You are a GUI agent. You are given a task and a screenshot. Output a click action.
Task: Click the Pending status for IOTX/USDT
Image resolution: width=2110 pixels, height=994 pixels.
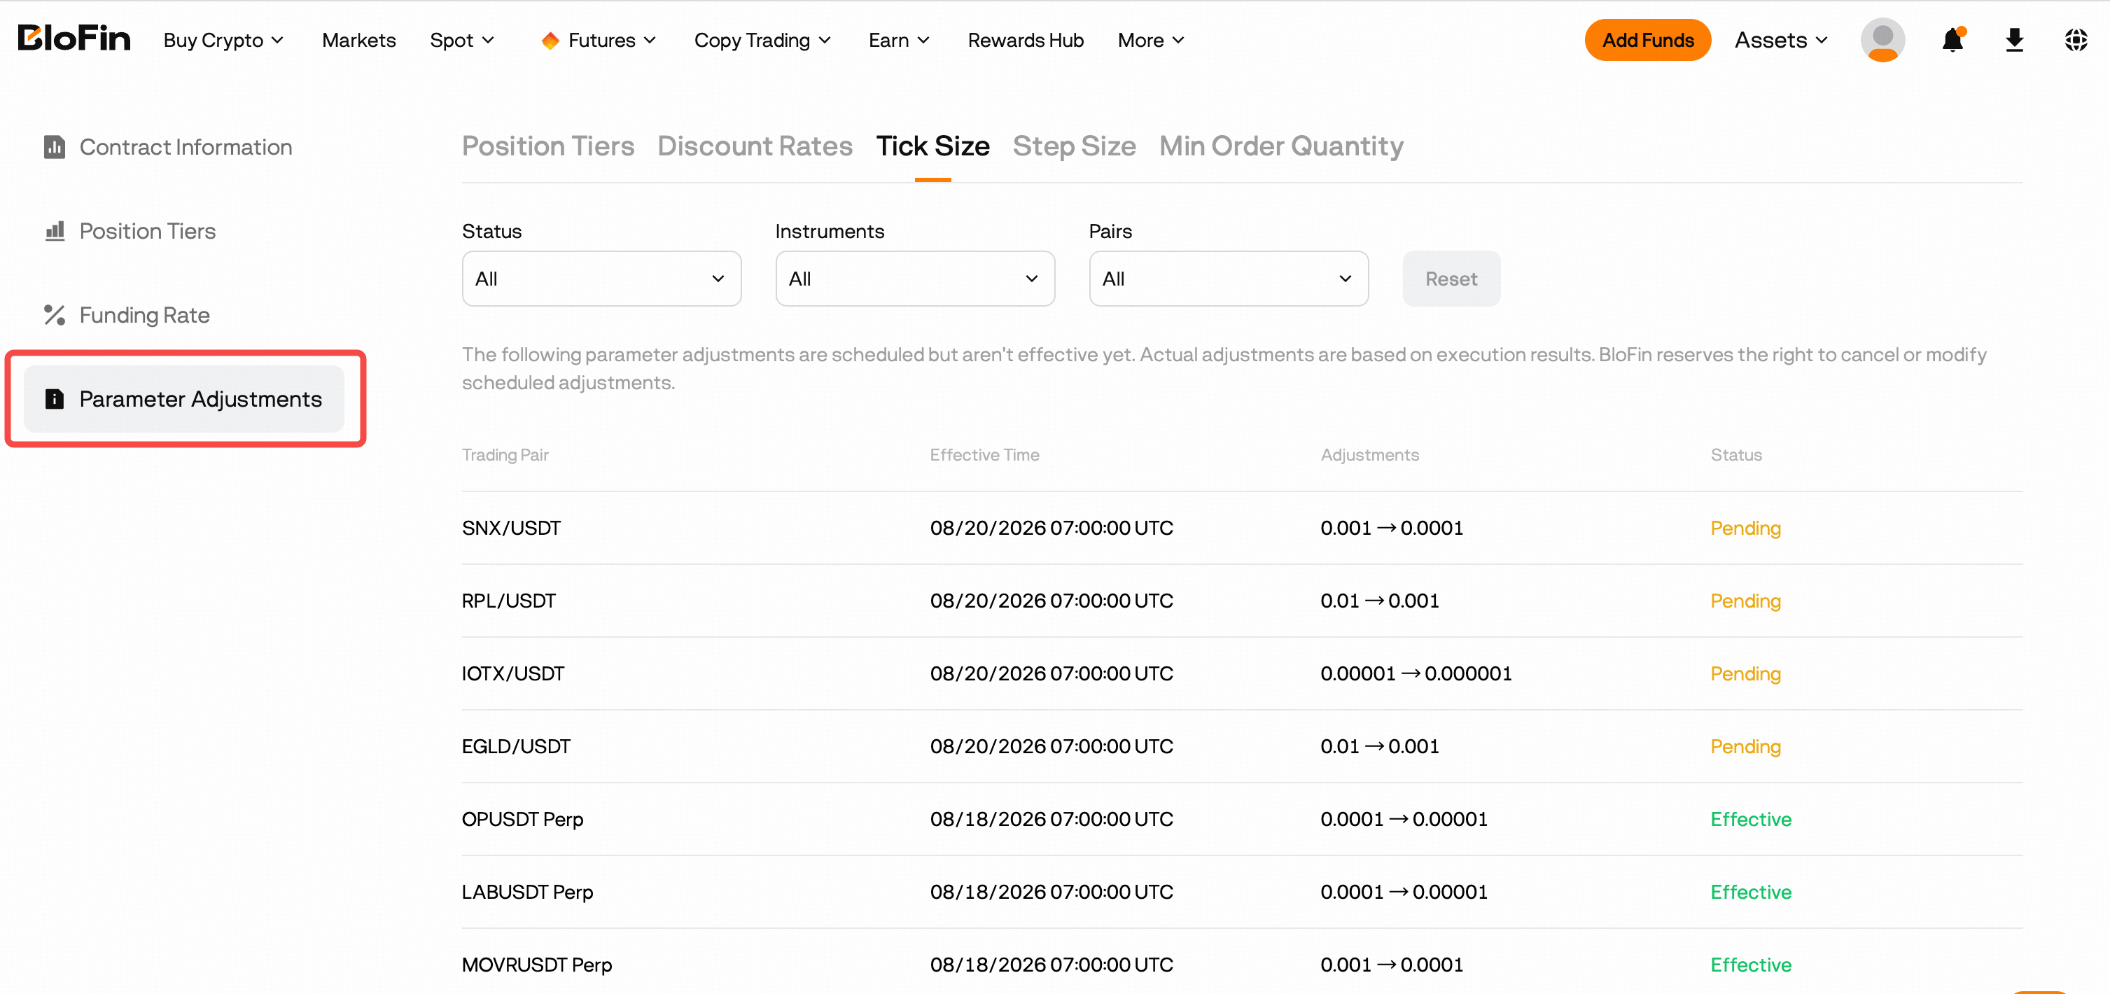pos(1745,674)
